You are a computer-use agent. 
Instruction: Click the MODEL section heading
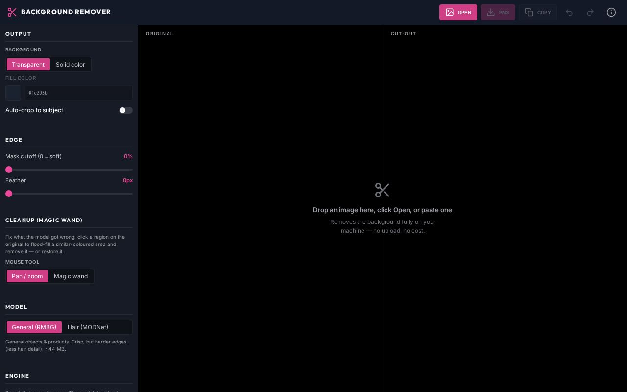point(16,307)
